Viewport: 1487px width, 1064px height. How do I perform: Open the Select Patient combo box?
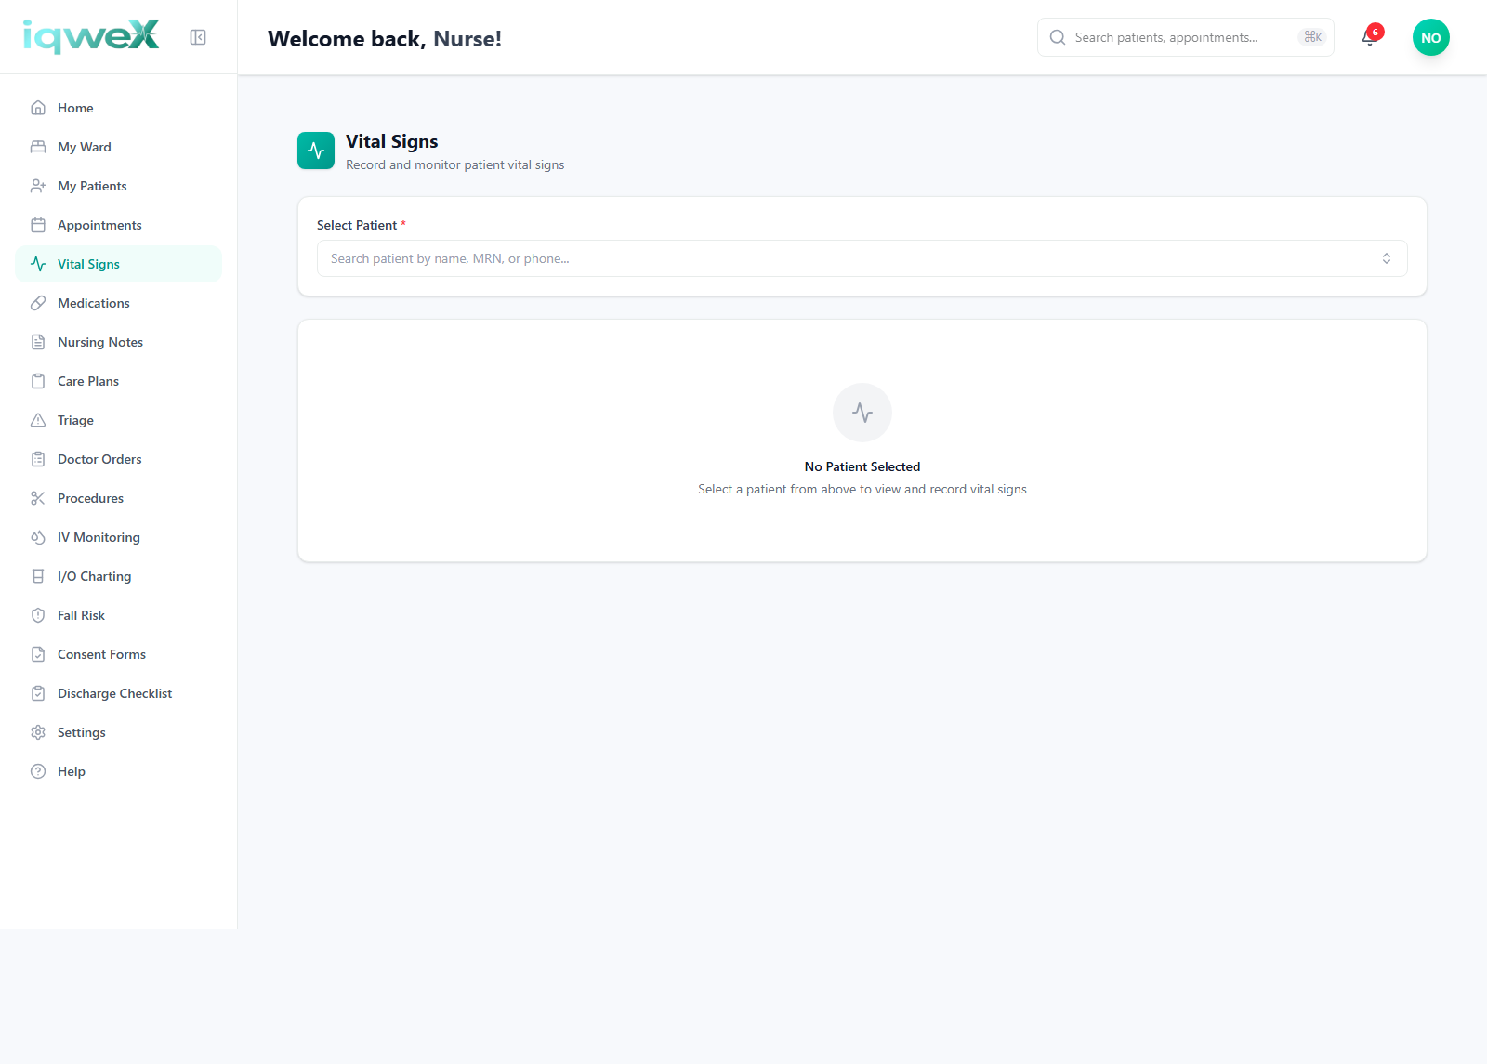(862, 258)
